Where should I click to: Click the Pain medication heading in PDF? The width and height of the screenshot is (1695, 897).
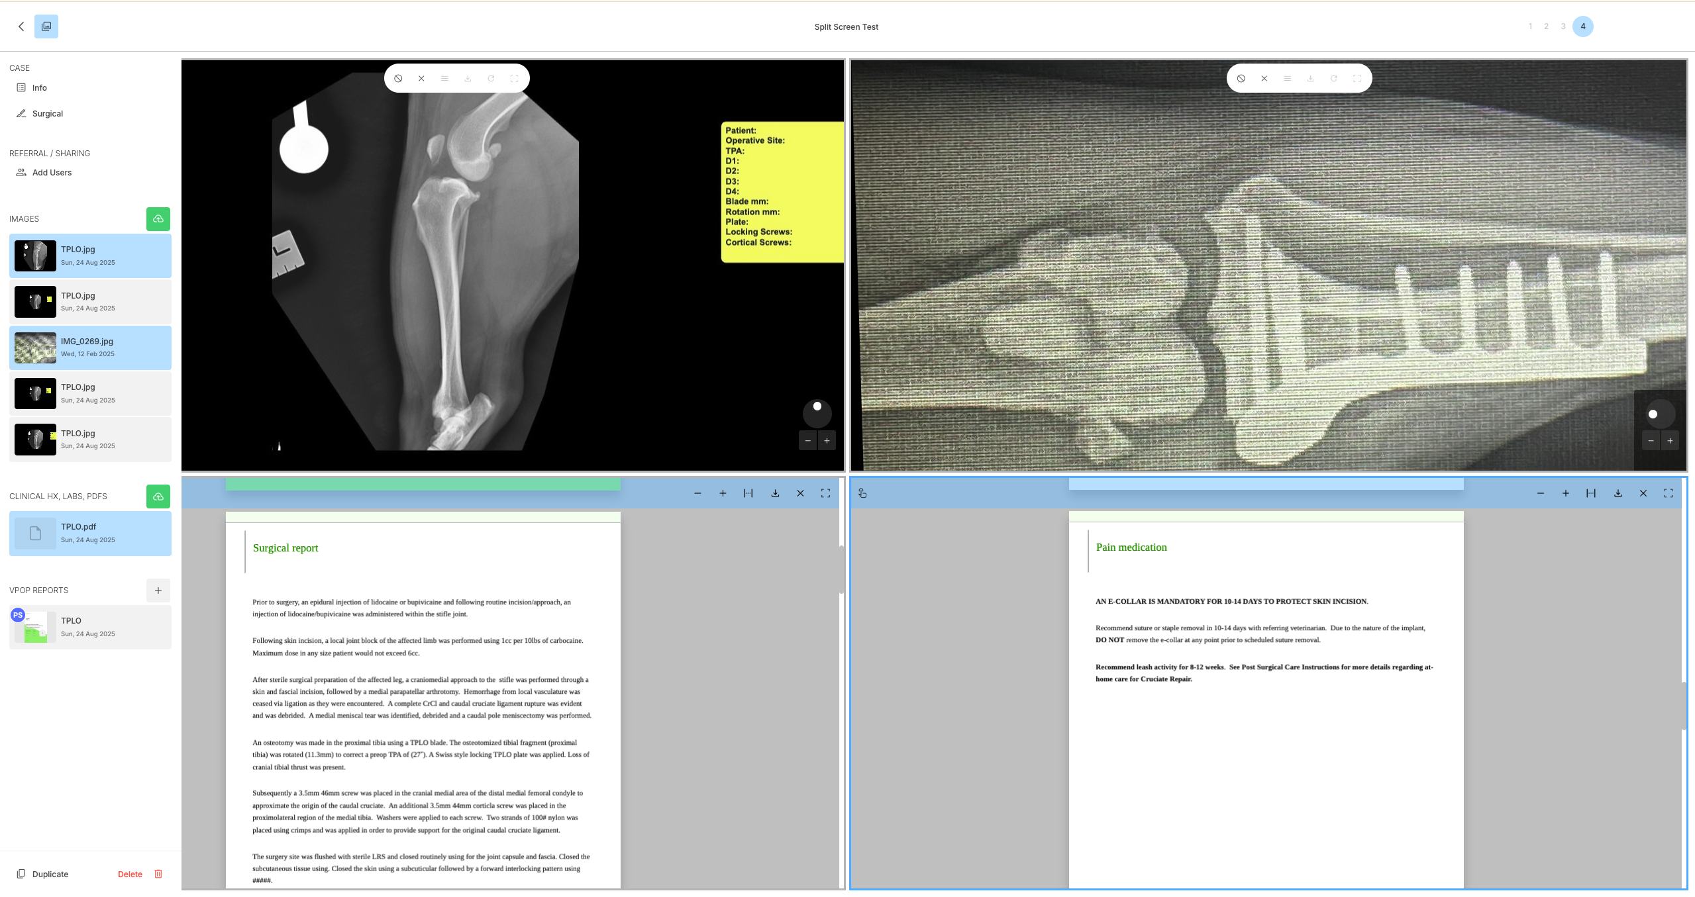pos(1131,547)
